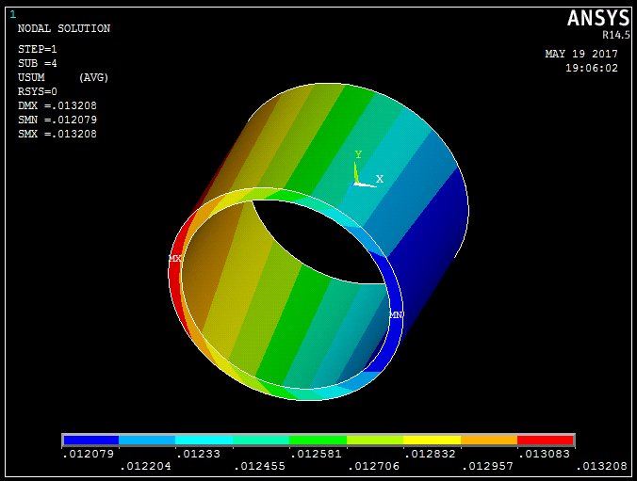This screenshot has height=481, width=637.
Task: Select the dark blue legend color band
Action: (x=91, y=440)
